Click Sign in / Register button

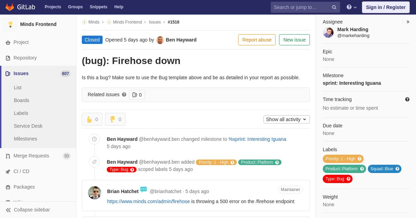click(x=385, y=7)
